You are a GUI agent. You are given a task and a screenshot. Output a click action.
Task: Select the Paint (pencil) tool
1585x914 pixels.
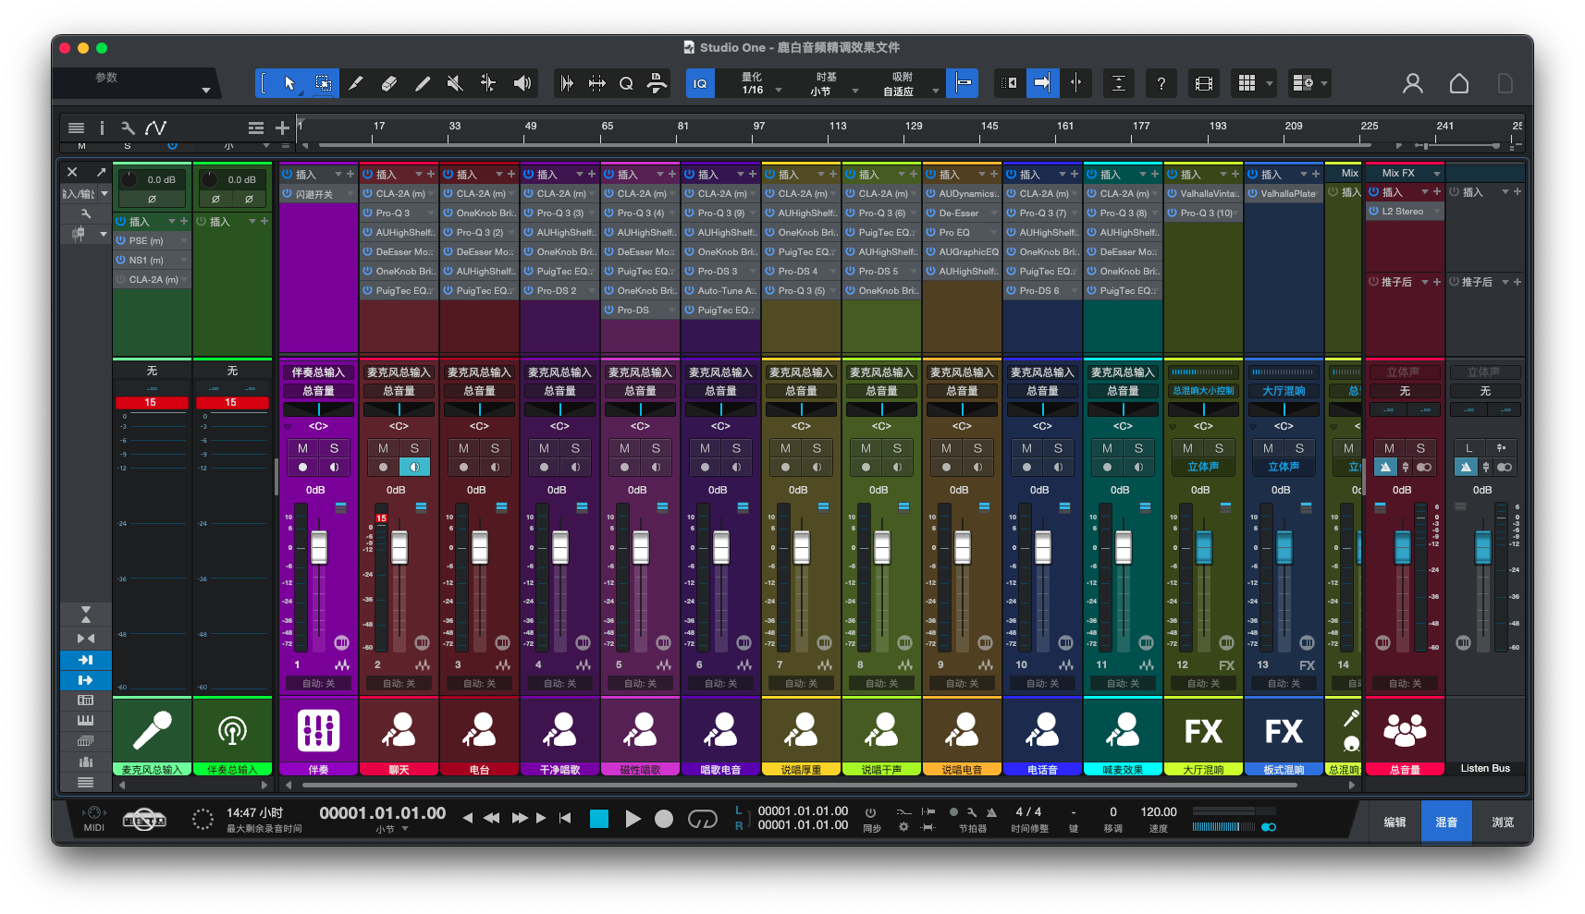(422, 83)
